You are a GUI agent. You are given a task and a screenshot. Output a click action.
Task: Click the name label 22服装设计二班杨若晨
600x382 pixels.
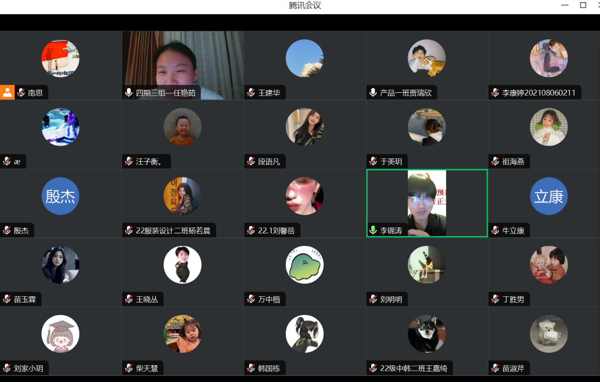pyautogui.click(x=173, y=231)
